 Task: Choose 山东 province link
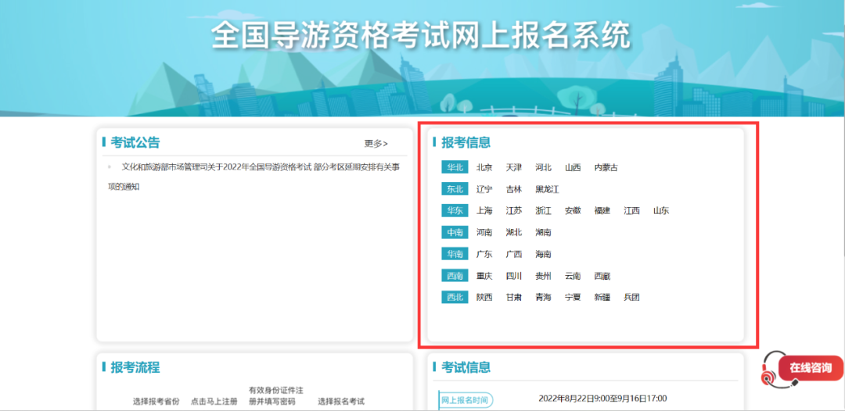[x=661, y=210]
